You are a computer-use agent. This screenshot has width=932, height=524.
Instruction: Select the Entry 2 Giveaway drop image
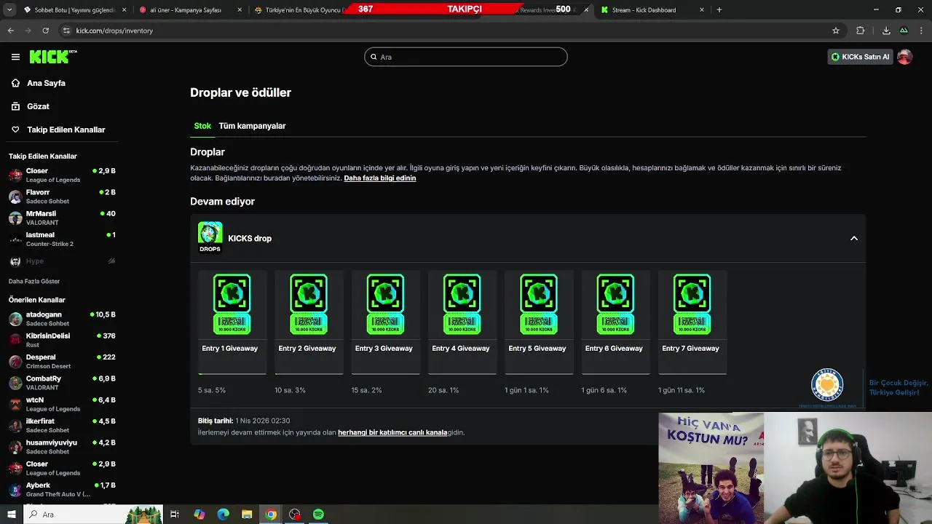(x=309, y=304)
